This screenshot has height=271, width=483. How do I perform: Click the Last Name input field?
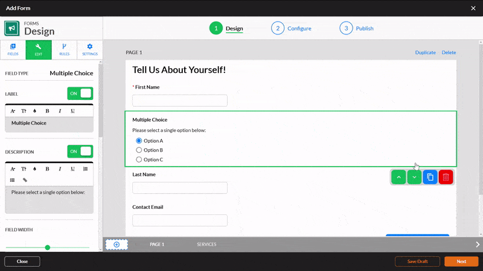click(180, 188)
